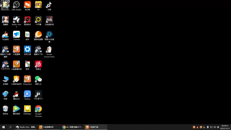The width and height of the screenshot is (231, 130).
Task: Launch the 抖音 TikTok shortcut
Action: click(49, 5)
